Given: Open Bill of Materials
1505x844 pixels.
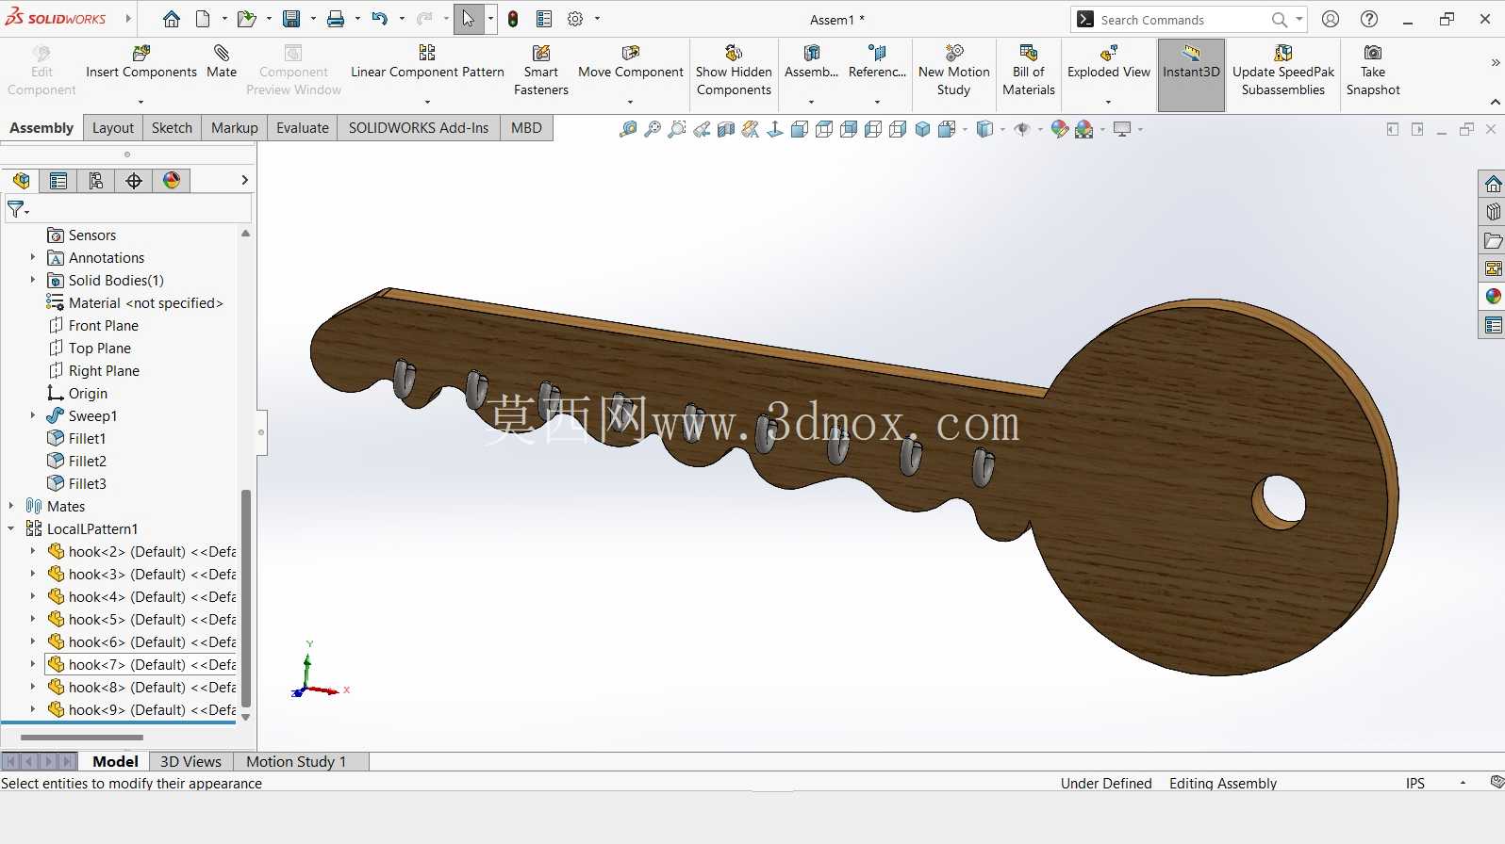Looking at the screenshot, I should pyautogui.click(x=1029, y=71).
